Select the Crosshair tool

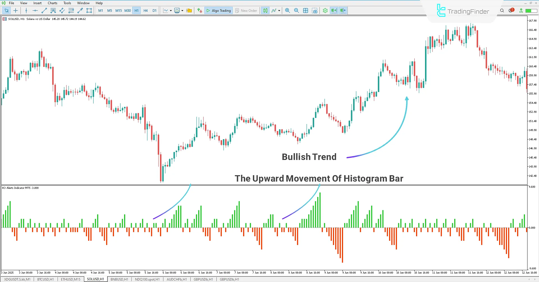(x=15, y=10)
